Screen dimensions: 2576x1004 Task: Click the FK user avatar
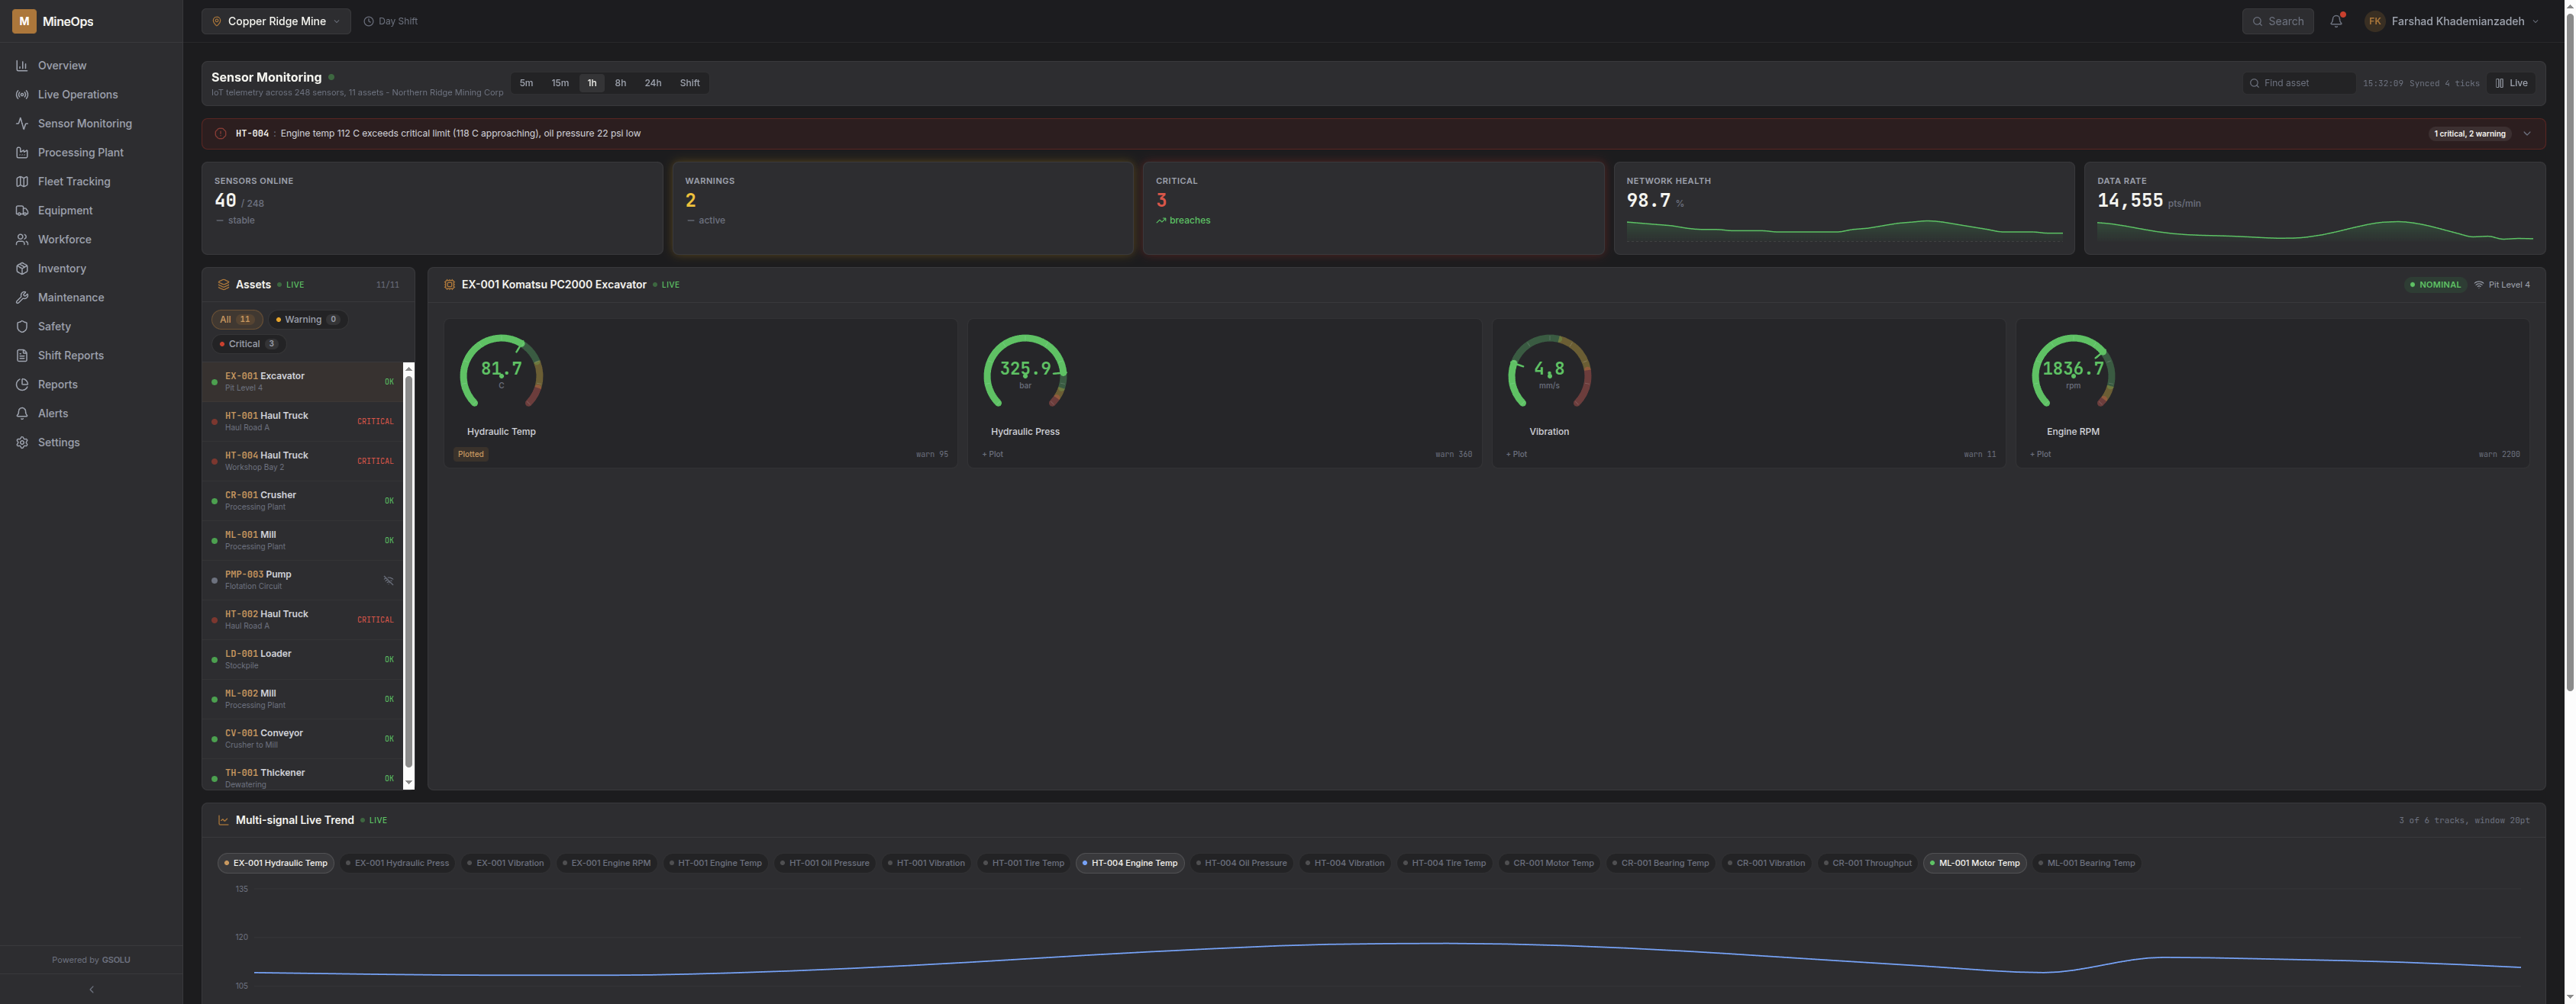2374,21
